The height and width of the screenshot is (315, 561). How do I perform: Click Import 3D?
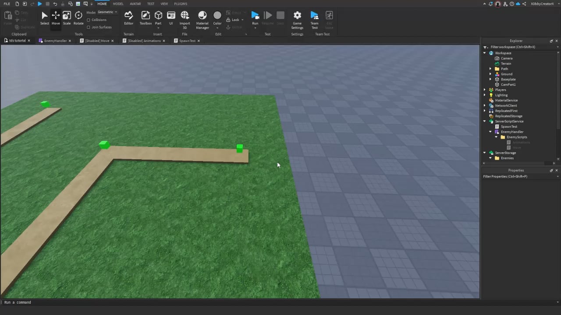click(x=185, y=20)
